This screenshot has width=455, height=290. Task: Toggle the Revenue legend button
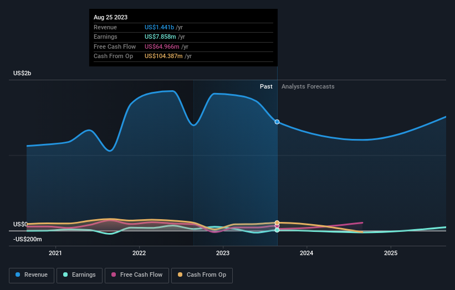(x=32, y=275)
